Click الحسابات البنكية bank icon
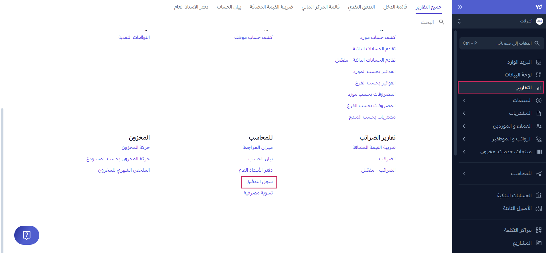This screenshot has height=253, width=546. 539,196
